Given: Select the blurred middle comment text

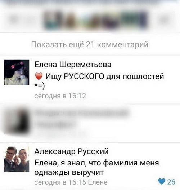Looking at the screenshot, I should [55, 125].
